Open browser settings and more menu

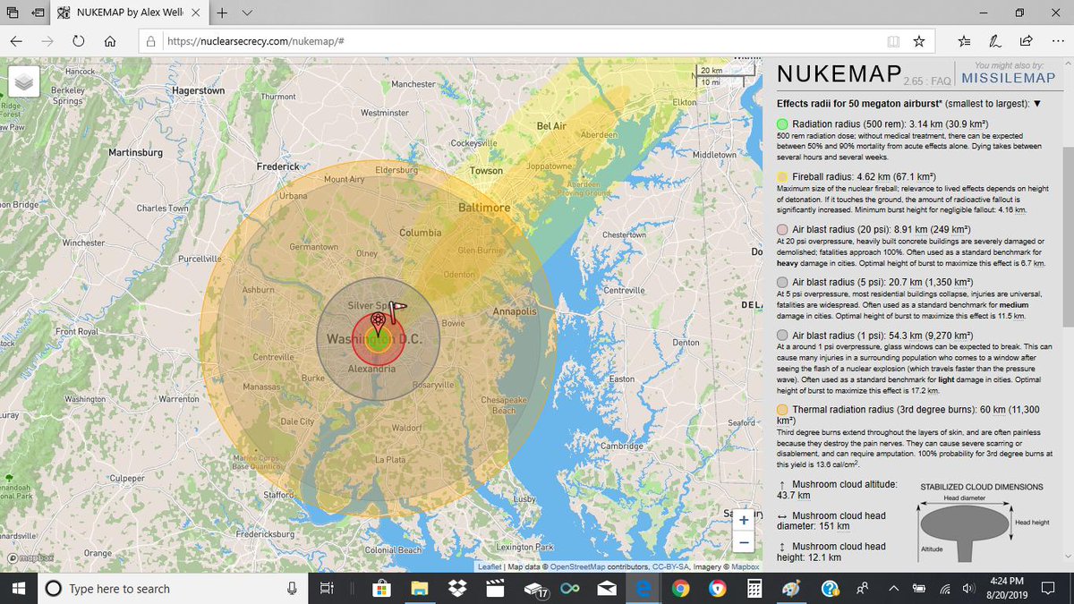1057,41
